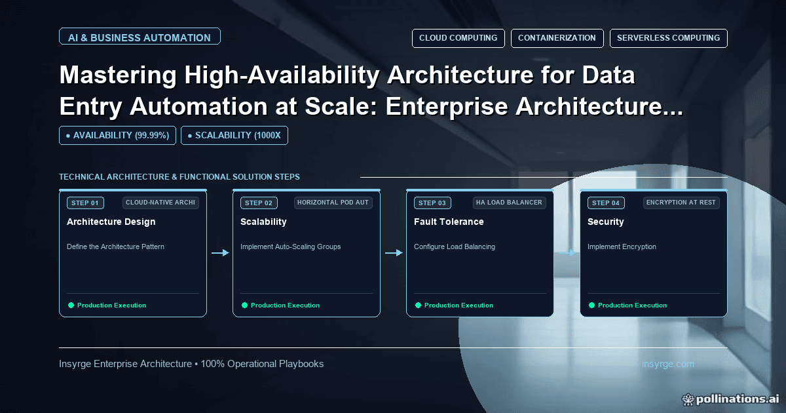Click green status dot in Security card

click(x=591, y=305)
